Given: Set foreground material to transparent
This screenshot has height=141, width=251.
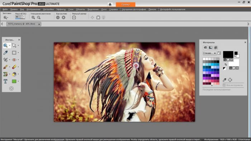Looking at the screenshot, I should [x=232, y=60].
